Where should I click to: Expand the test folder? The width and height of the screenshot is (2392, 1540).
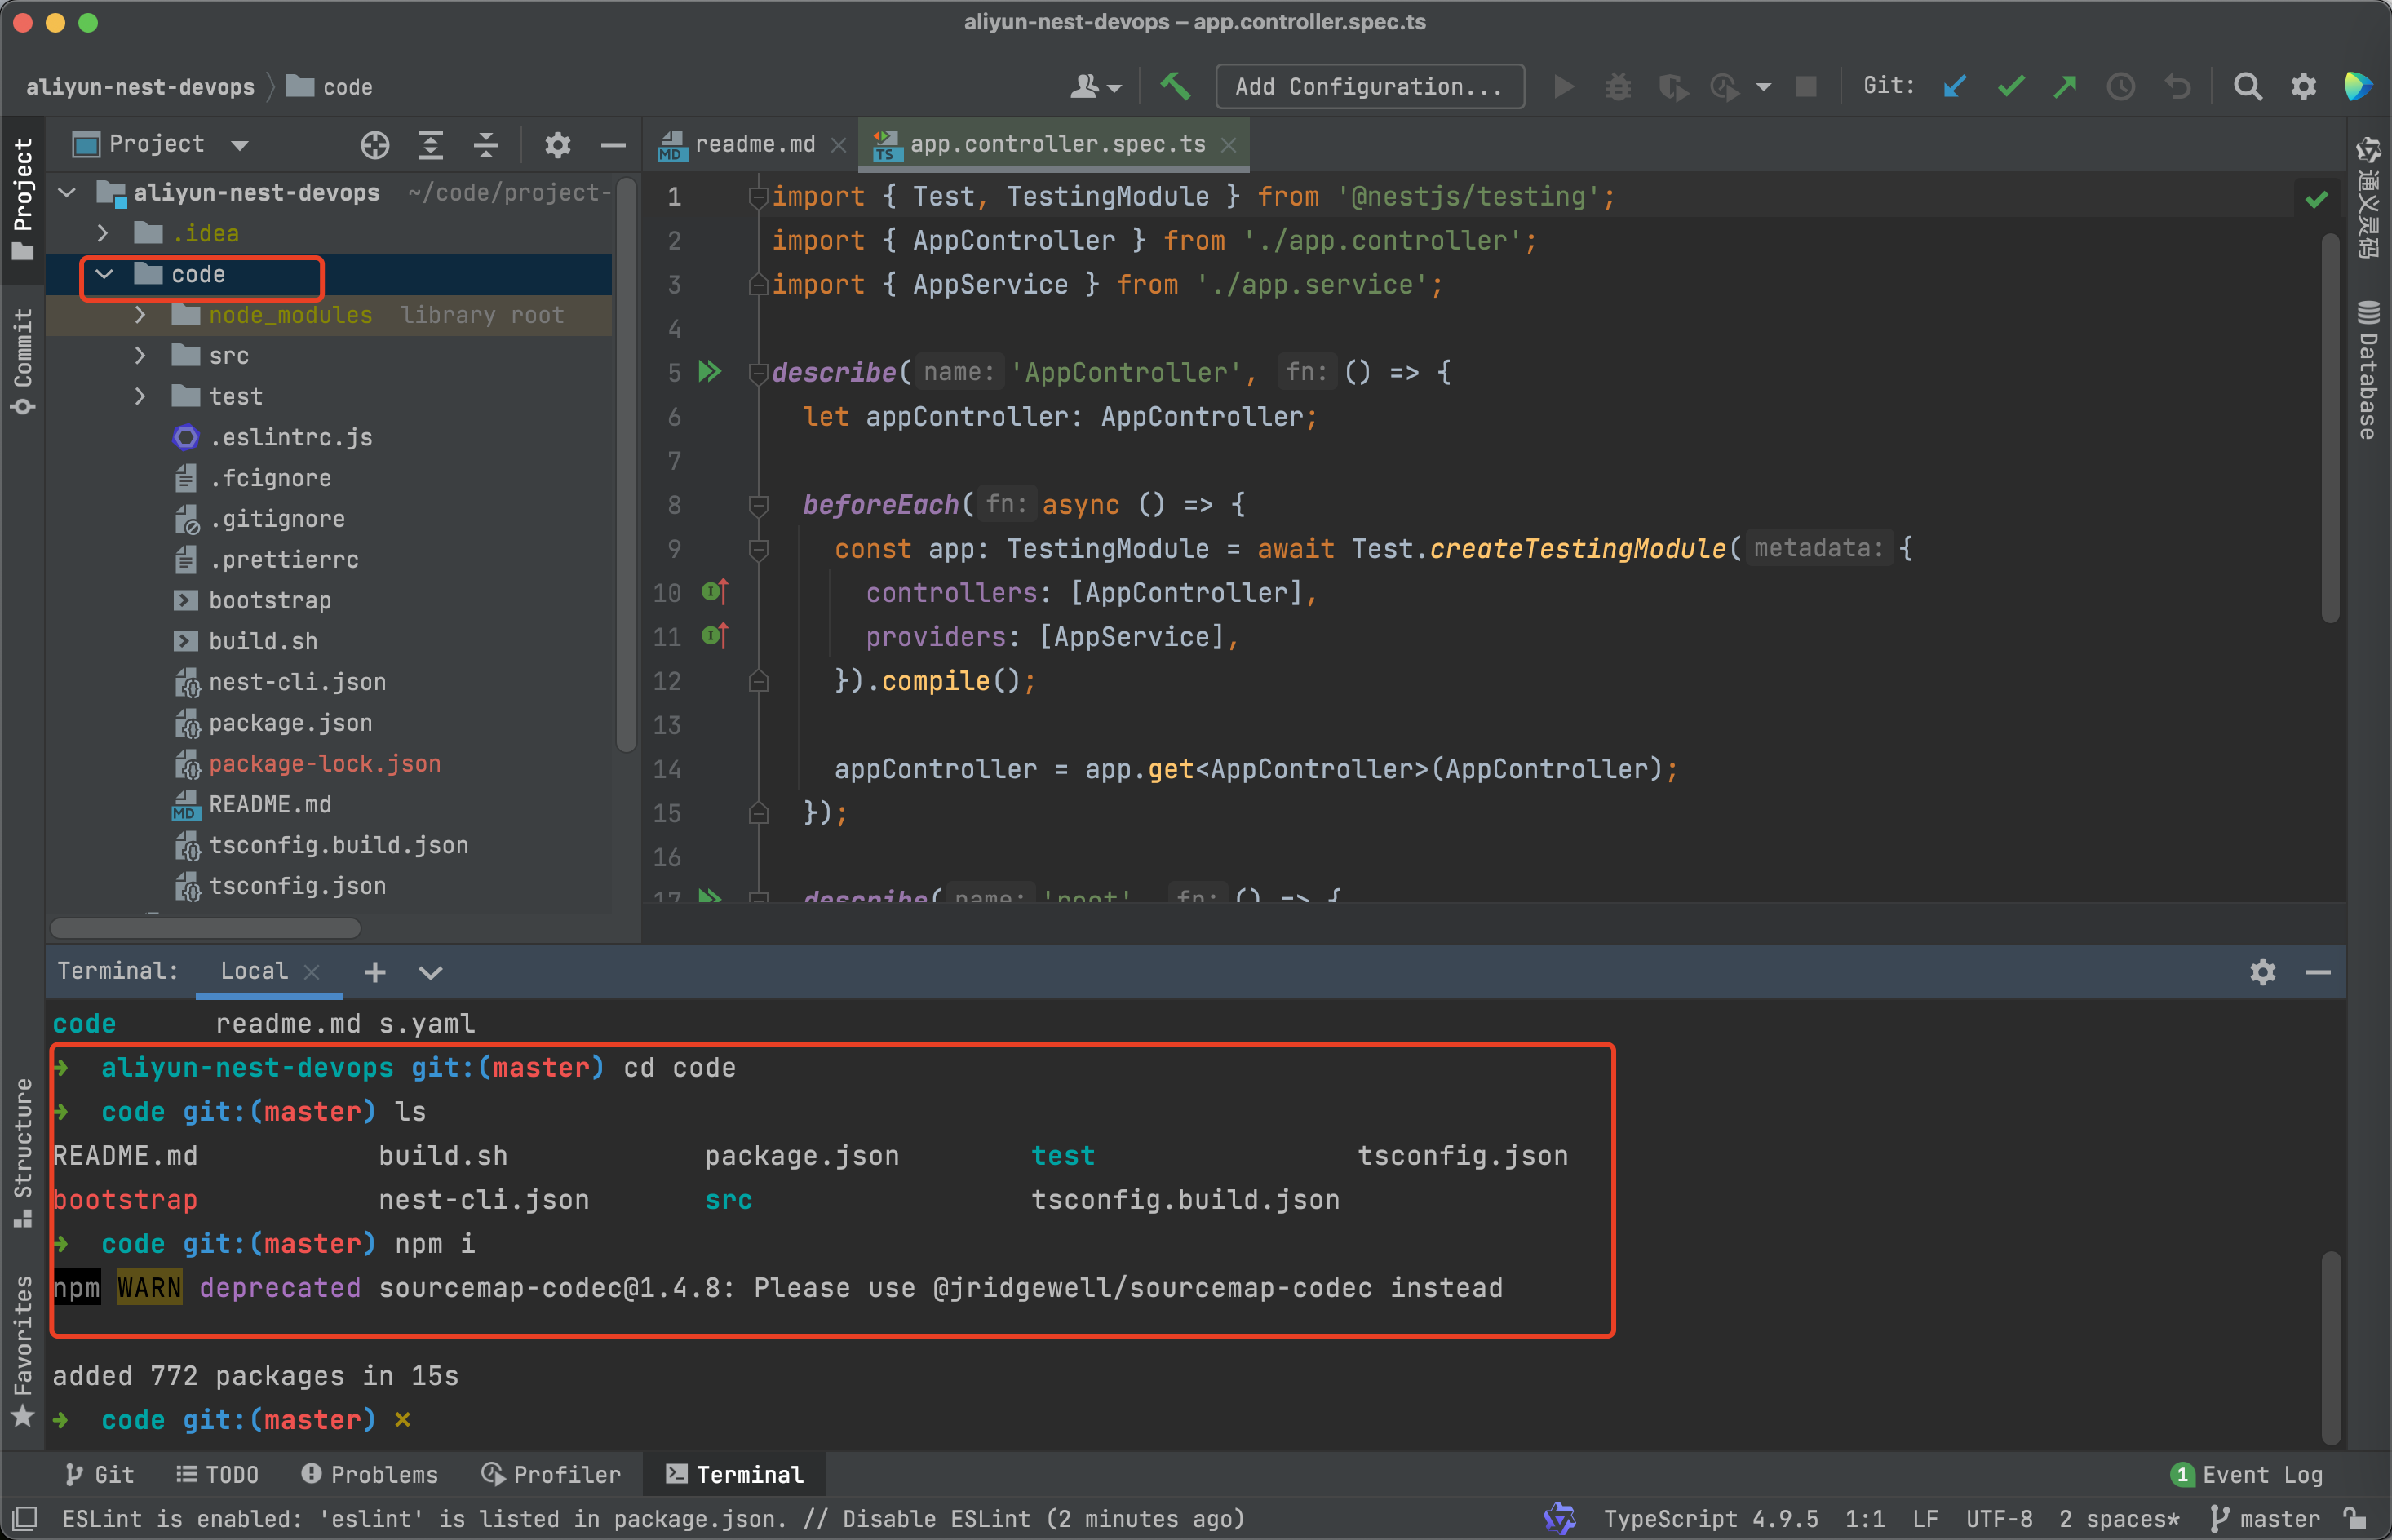coord(140,397)
